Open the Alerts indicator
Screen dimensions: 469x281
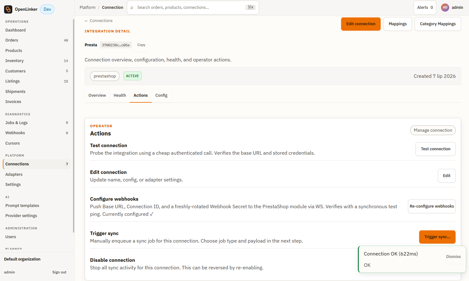(425, 8)
